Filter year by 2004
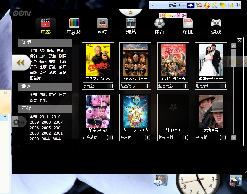The image size is (247, 194). [58, 128]
